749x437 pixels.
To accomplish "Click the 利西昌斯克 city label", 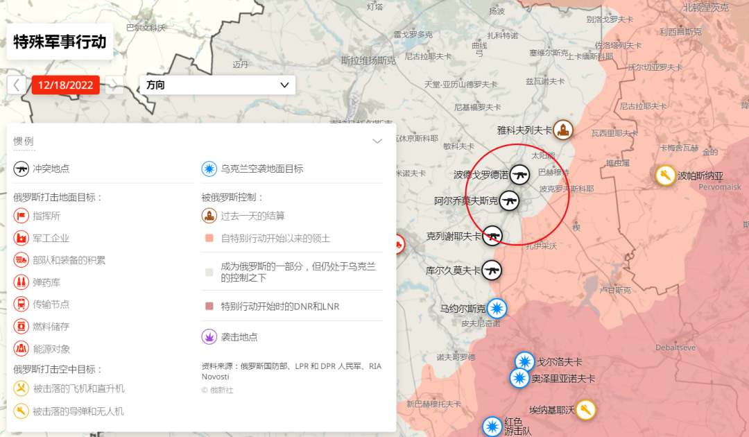I will pos(681,31).
